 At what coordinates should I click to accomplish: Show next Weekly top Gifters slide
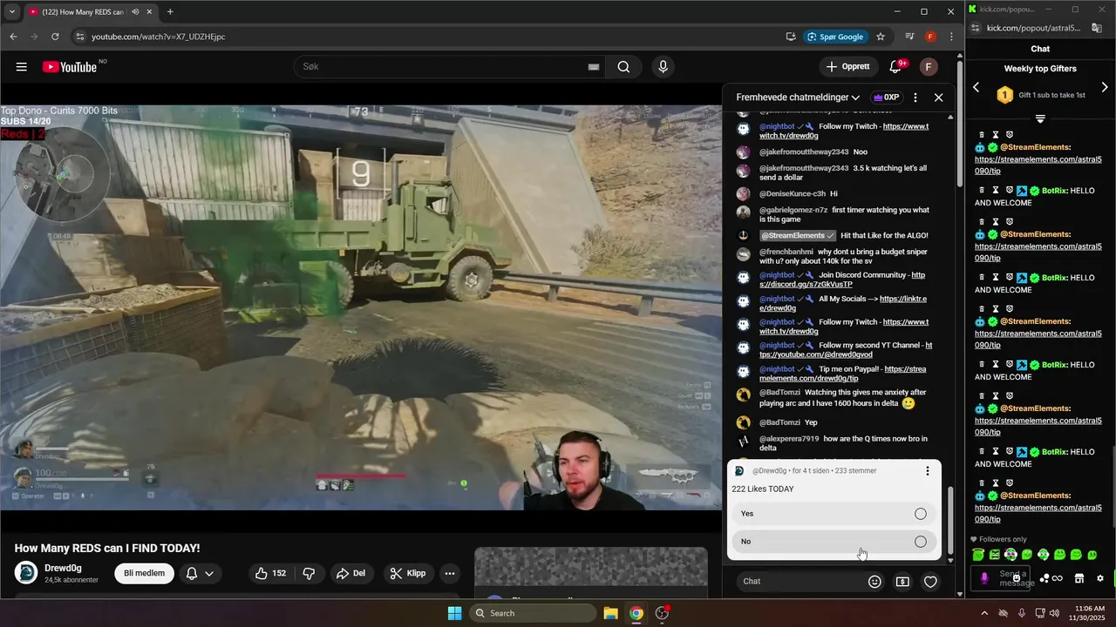(1105, 87)
